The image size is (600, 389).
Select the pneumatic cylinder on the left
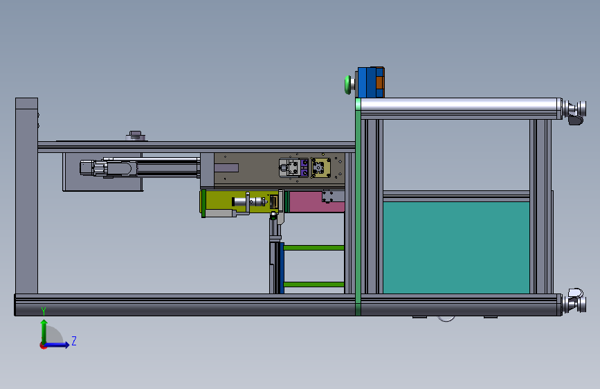(x=140, y=168)
